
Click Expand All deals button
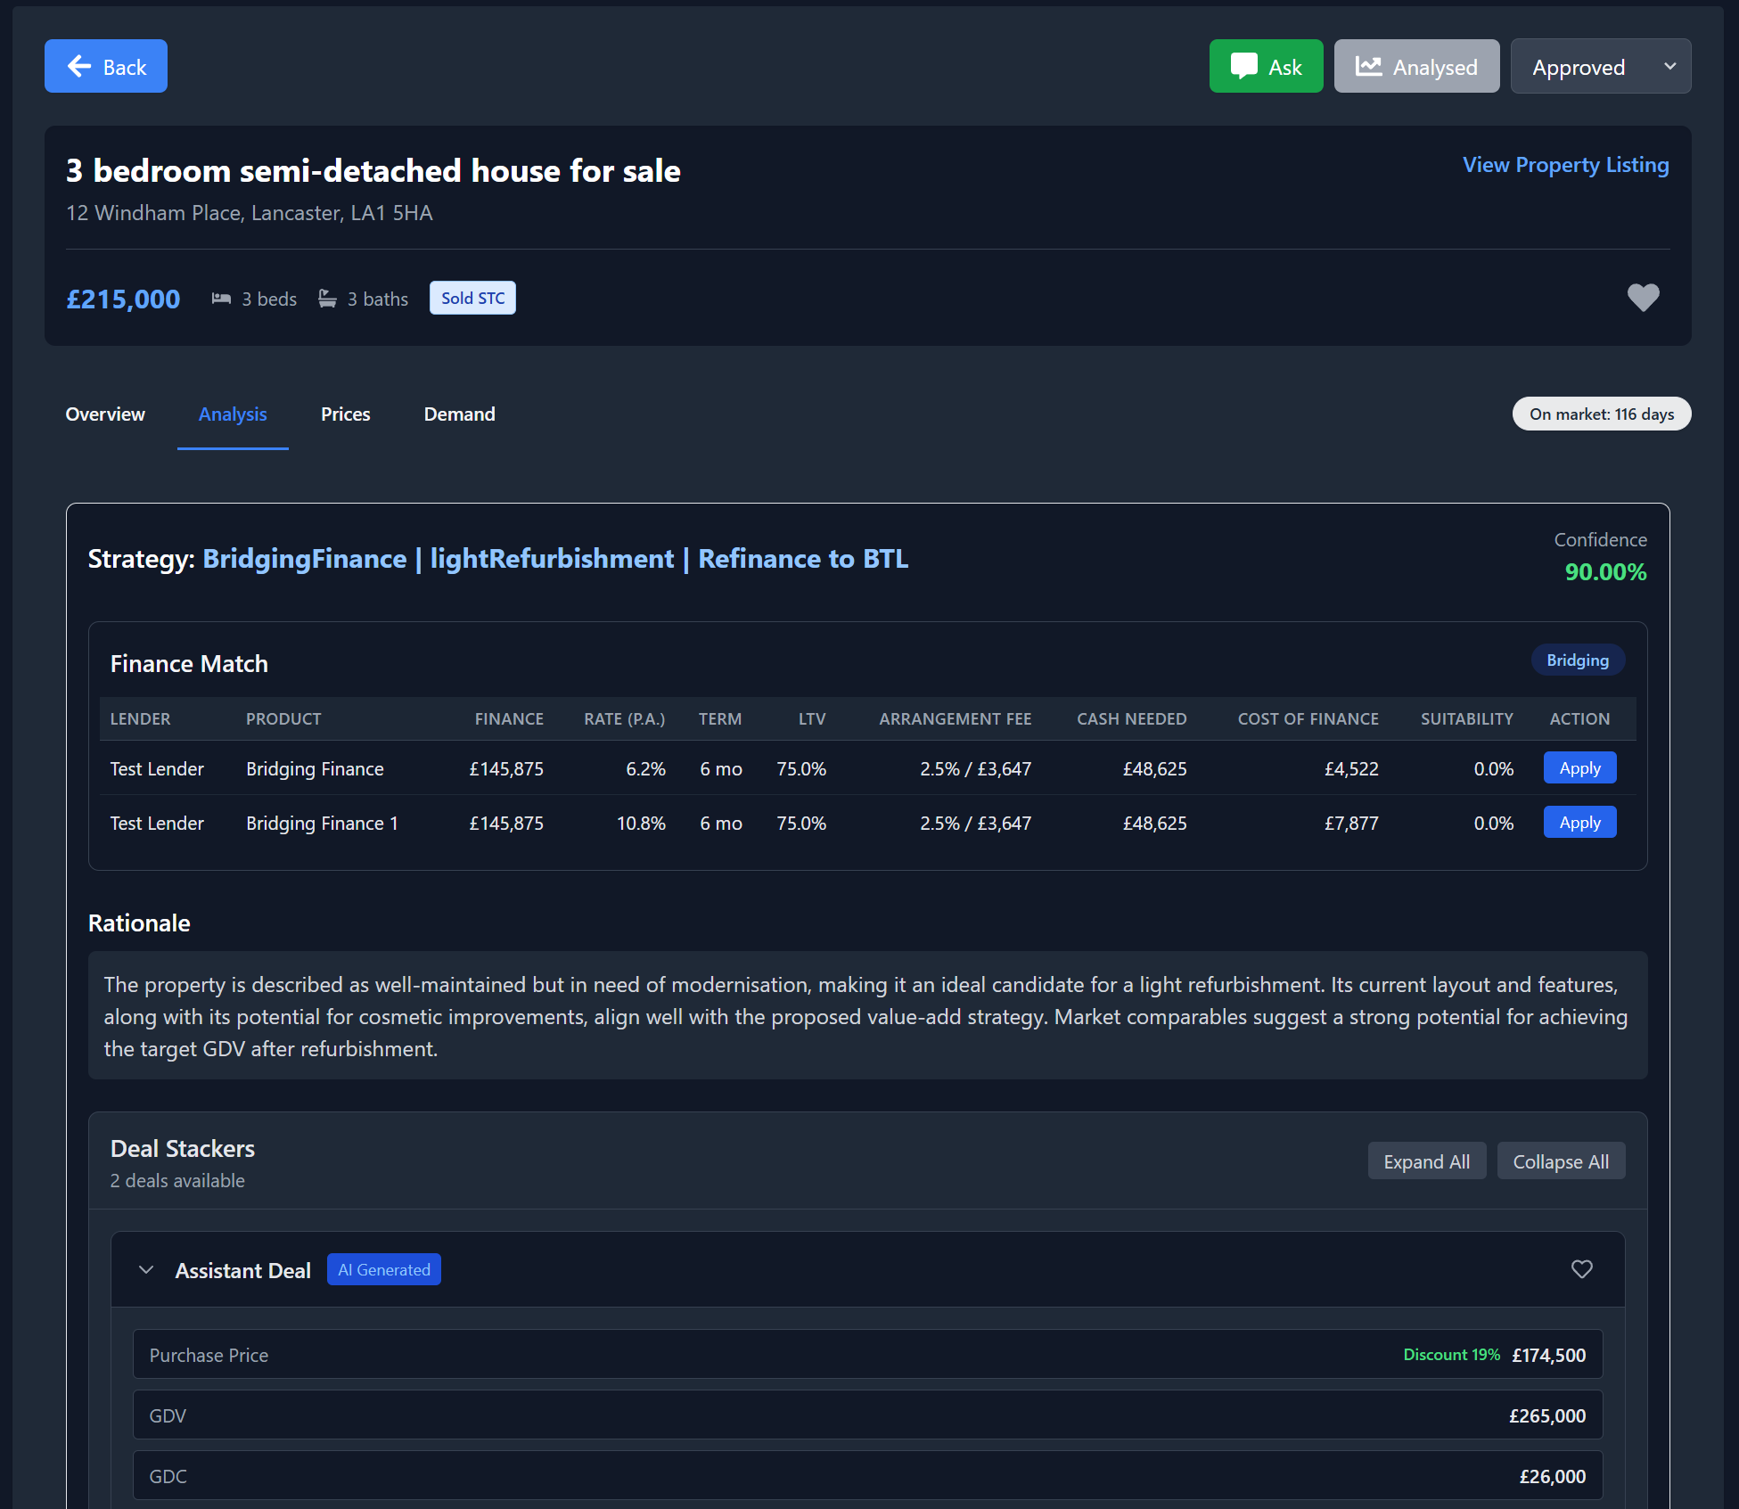tap(1426, 1161)
